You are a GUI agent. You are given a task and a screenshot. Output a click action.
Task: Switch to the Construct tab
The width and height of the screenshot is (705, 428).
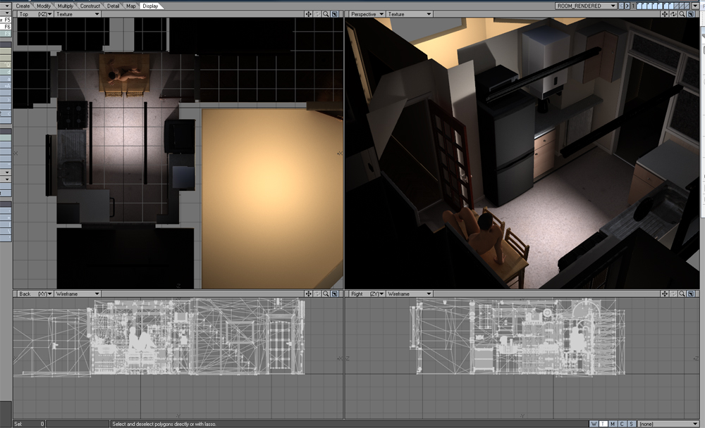pyautogui.click(x=90, y=6)
